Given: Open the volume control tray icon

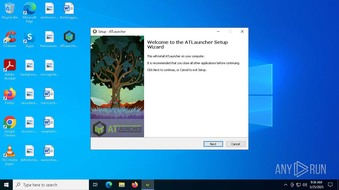Looking at the screenshot, I should (x=305, y=185).
